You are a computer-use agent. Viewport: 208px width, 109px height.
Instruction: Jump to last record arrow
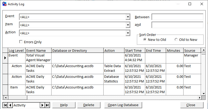coord(47,105)
